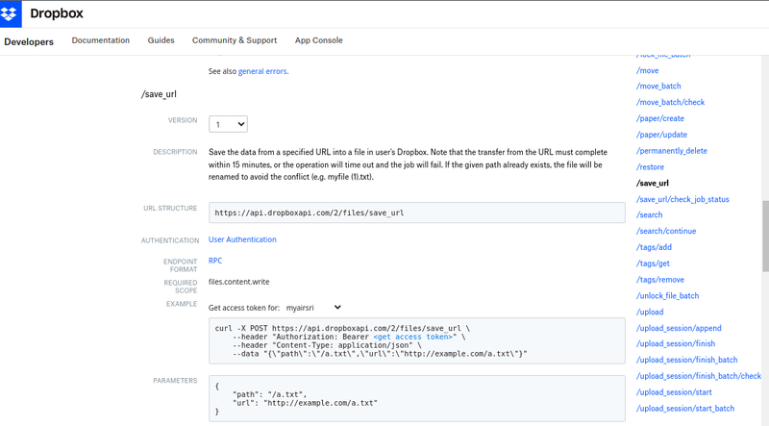
Task: Jump to /paper/create in sidebar
Action: (660, 118)
